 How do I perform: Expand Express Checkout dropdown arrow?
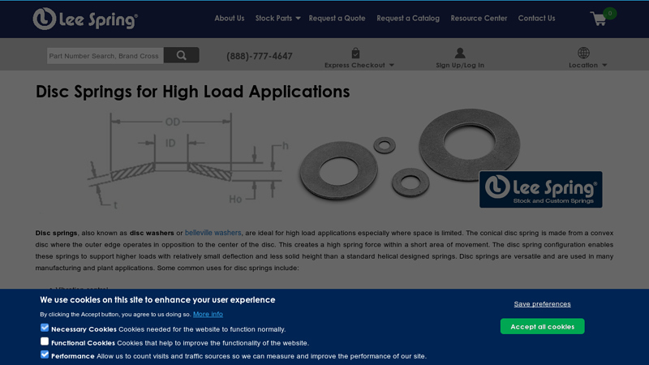[392, 66]
